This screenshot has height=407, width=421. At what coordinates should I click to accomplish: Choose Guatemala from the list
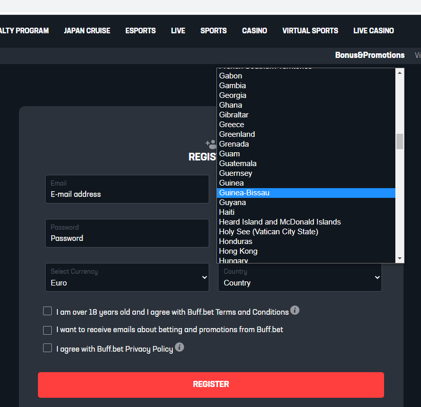306,164
